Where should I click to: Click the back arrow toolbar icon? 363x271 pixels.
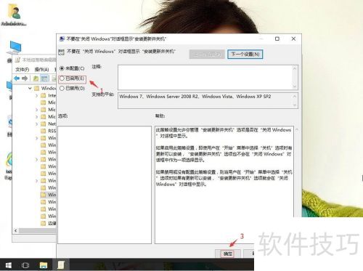click(17, 78)
